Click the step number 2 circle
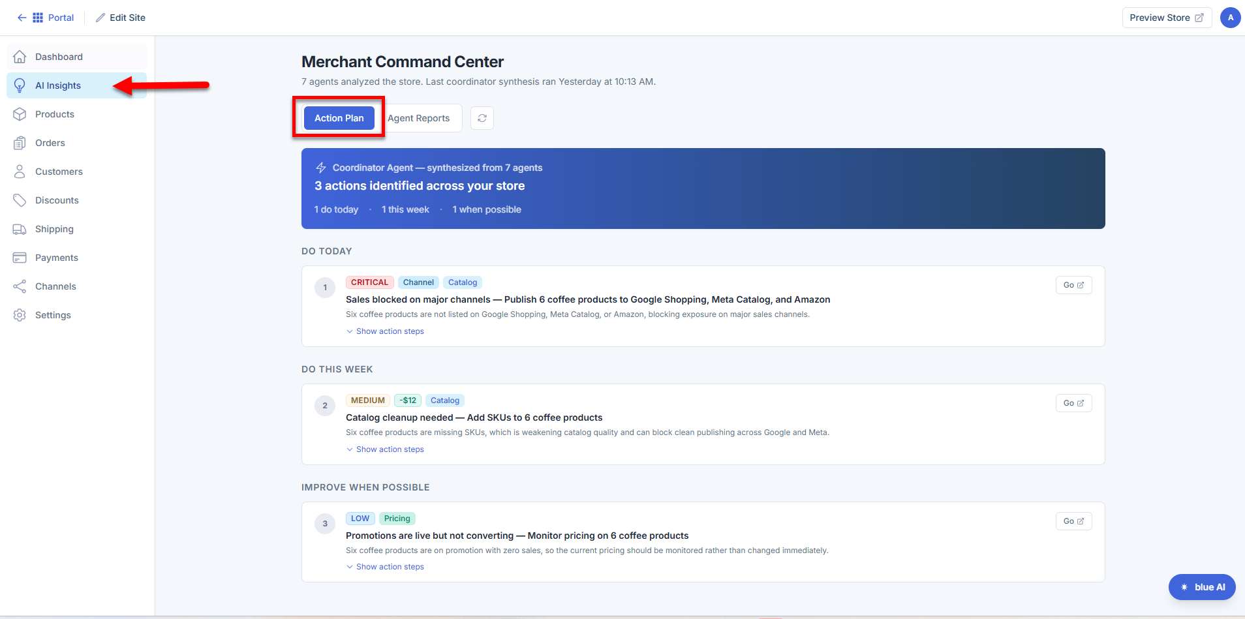This screenshot has width=1245, height=619. click(325, 406)
